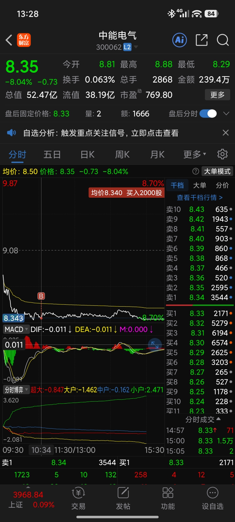Expand the 盘后 section chevron
Image resolution: width=235 pixels, height=522 pixels.
click(226, 114)
